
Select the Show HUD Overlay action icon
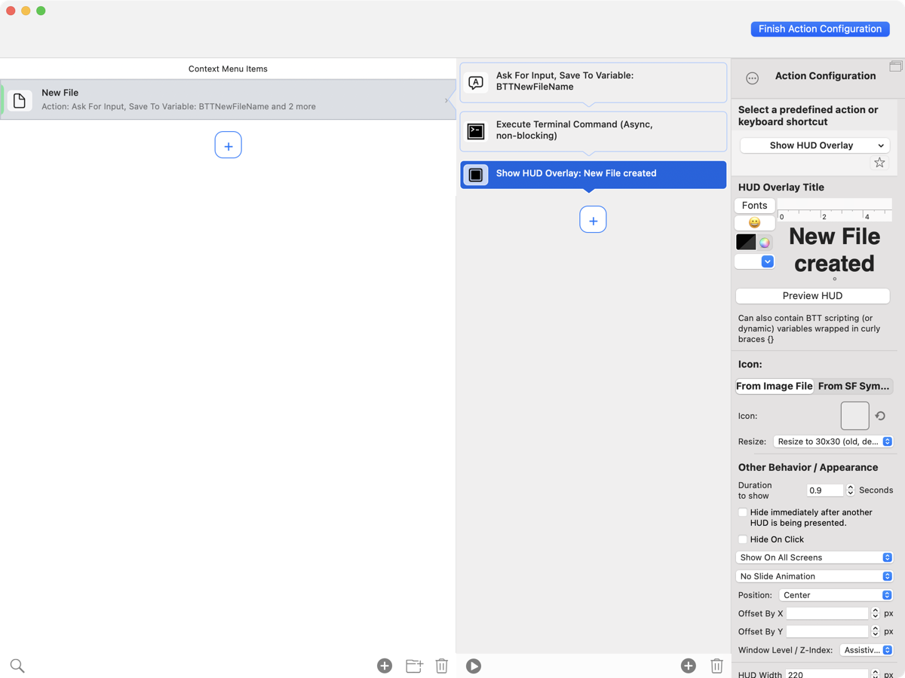tap(476, 174)
